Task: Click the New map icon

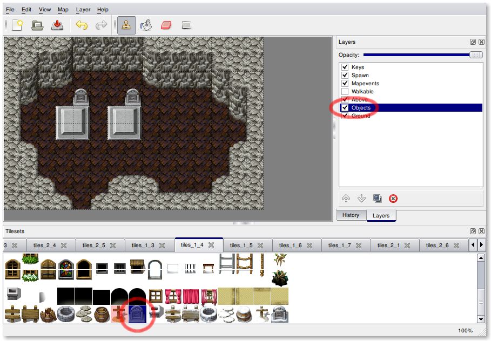Action: [17, 25]
